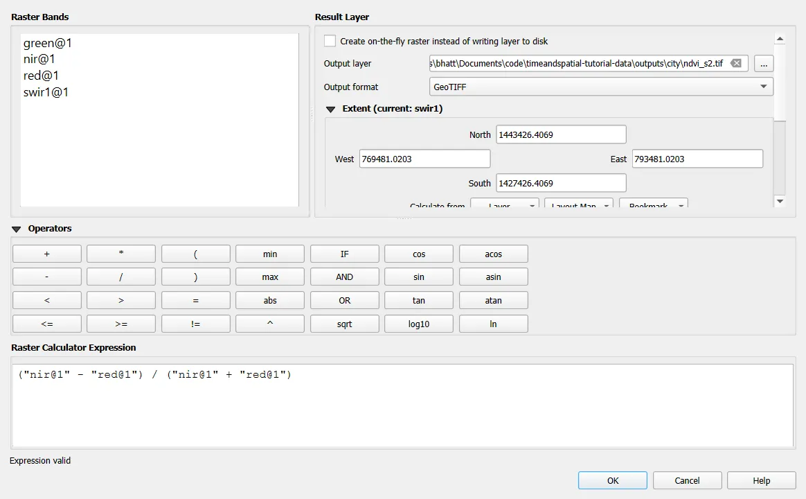
Task: Insert the greater-than operator
Action: (x=120, y=300)
